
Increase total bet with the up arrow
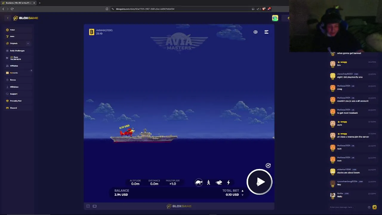pos(242,191)
